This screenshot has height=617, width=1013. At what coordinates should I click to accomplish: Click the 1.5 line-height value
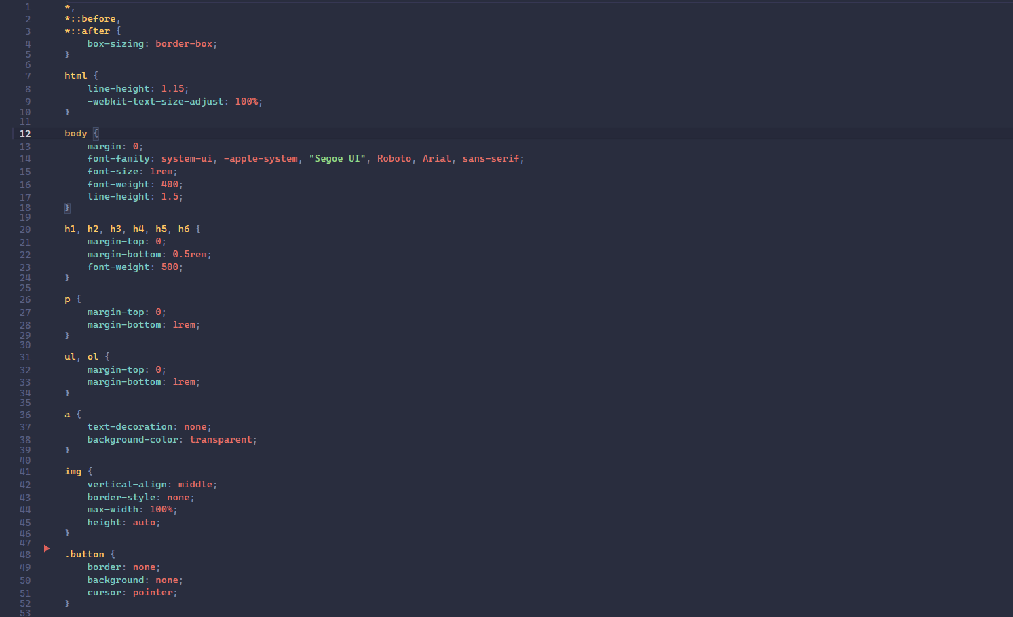click(x=170, y=197)
